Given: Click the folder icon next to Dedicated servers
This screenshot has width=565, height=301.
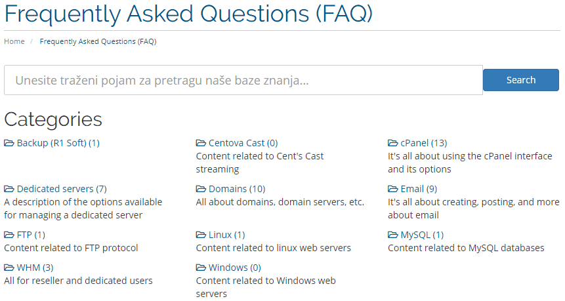Looking at the screenshot, I should (9, 189).
